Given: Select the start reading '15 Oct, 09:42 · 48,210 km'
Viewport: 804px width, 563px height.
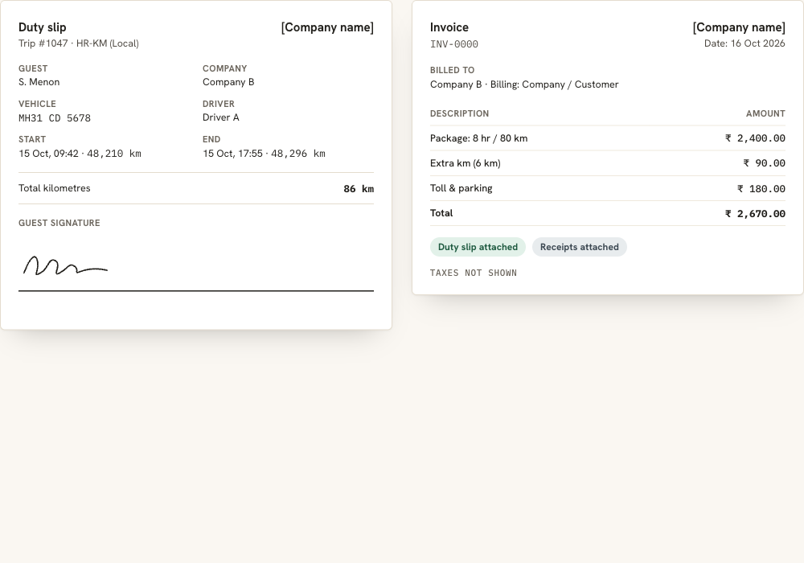Looking at the screenshot, I should [80, 154].
